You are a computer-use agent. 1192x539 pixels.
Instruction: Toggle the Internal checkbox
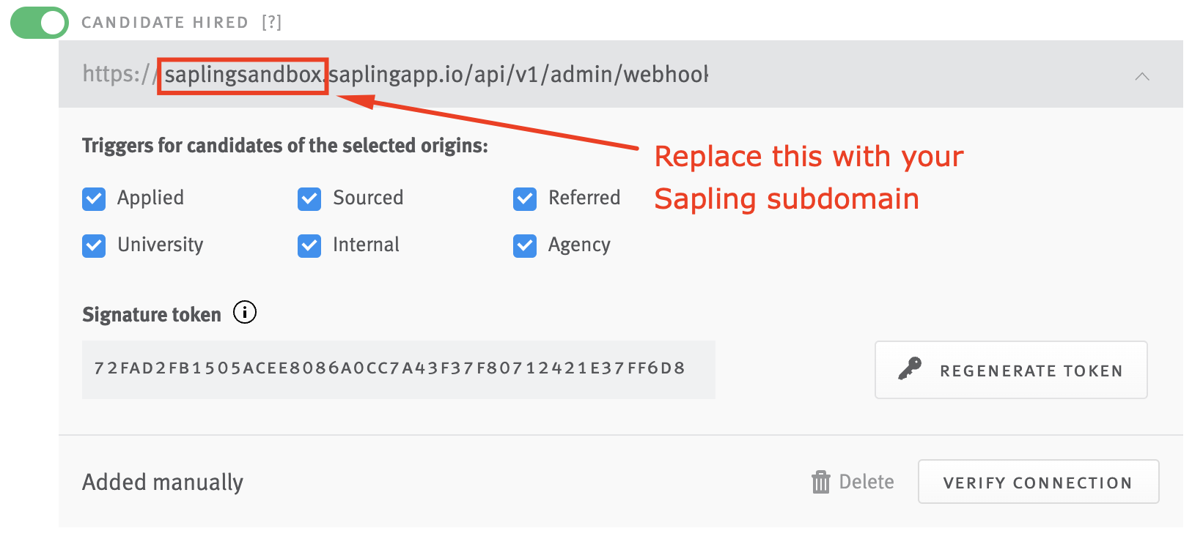309,246
